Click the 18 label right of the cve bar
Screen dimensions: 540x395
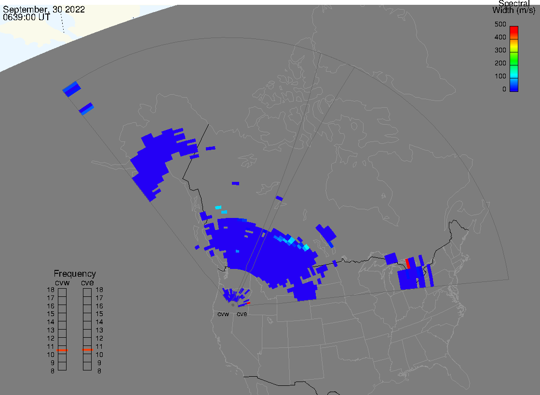click(99, 290)
